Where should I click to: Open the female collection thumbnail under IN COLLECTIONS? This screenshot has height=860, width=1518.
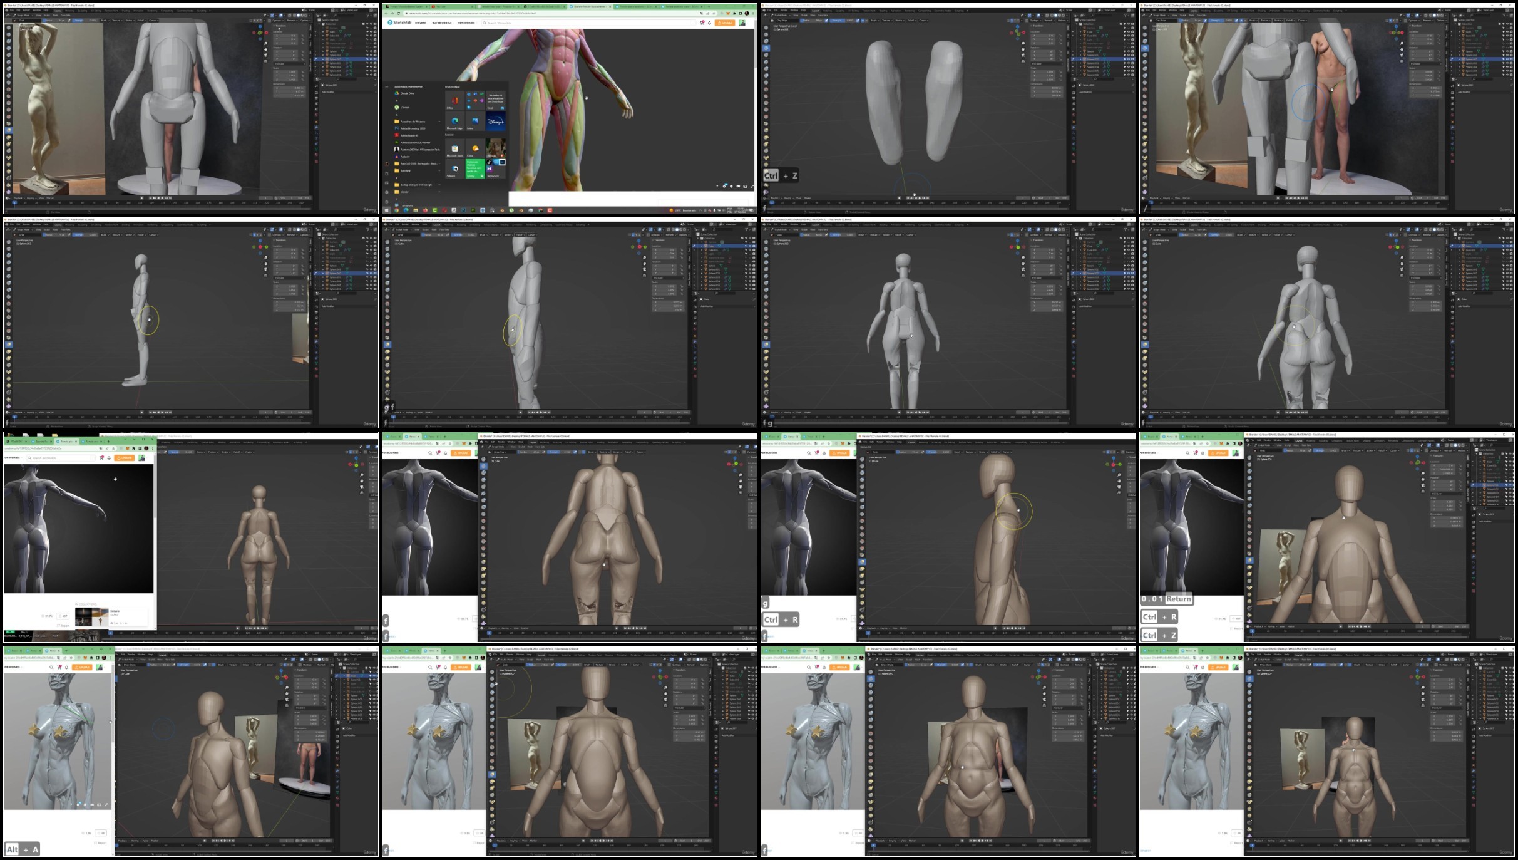pos(91,616)
